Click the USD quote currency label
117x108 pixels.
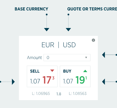[x=69, y=45]
